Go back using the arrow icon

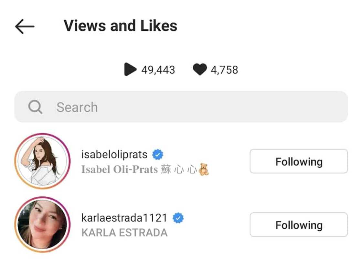(x=25, y=26)
